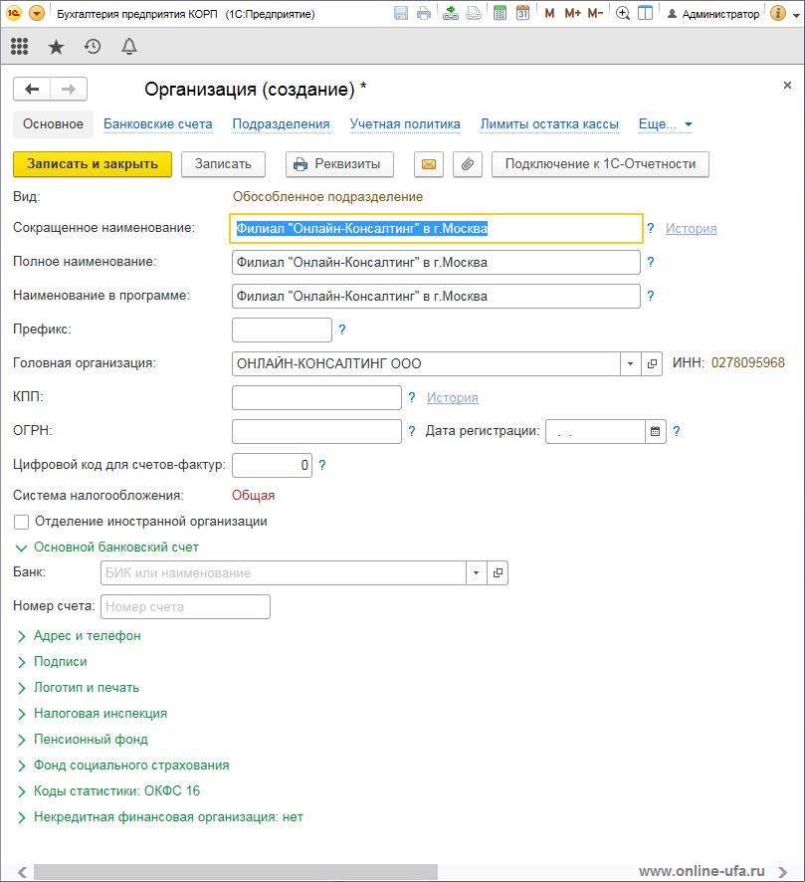Open the Банк record icon
This screenshot has width=805, height=882.
(498, 573)
